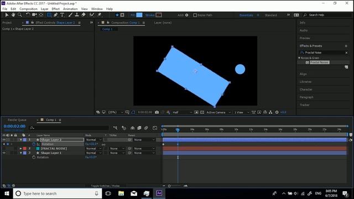
Task: Click the Rotation stopwatch on Shape Layer 2
Action: pyautogui.click(x=34, y=144)
